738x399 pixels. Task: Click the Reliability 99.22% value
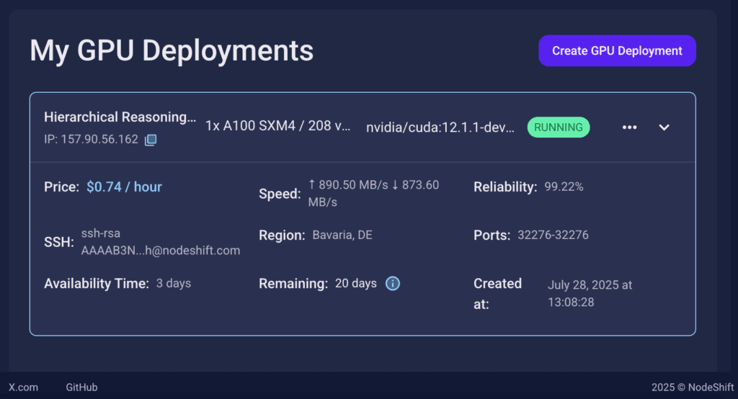[564, 187]
